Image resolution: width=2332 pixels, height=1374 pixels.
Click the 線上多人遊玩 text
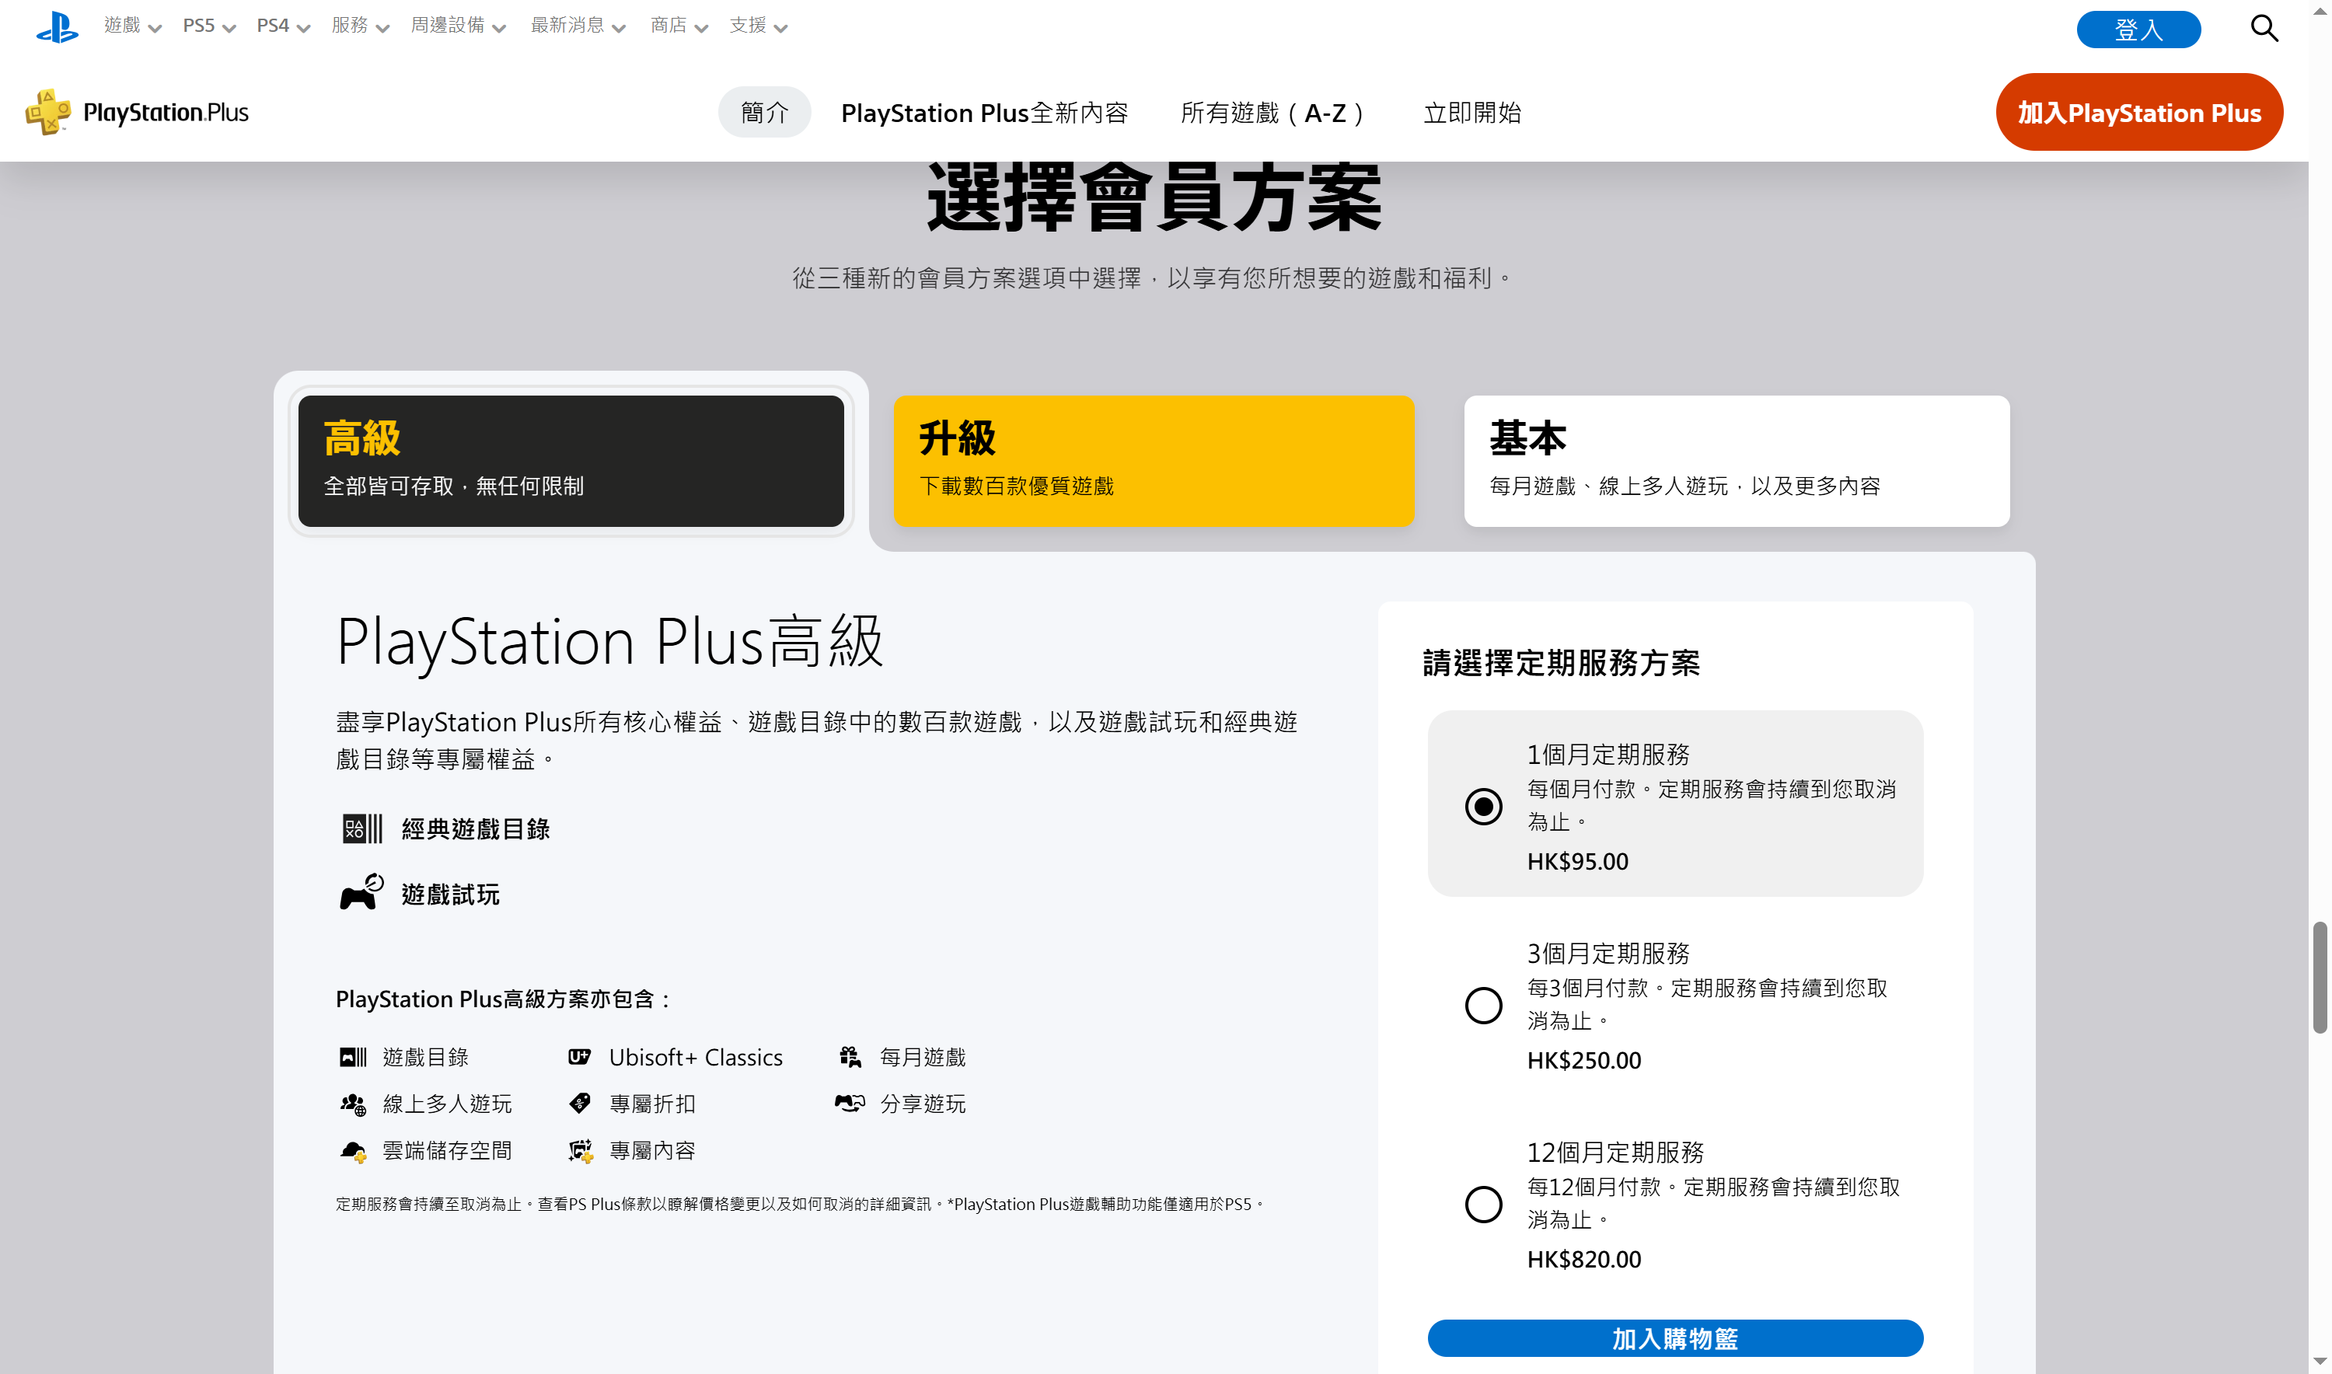(447, 1104)
